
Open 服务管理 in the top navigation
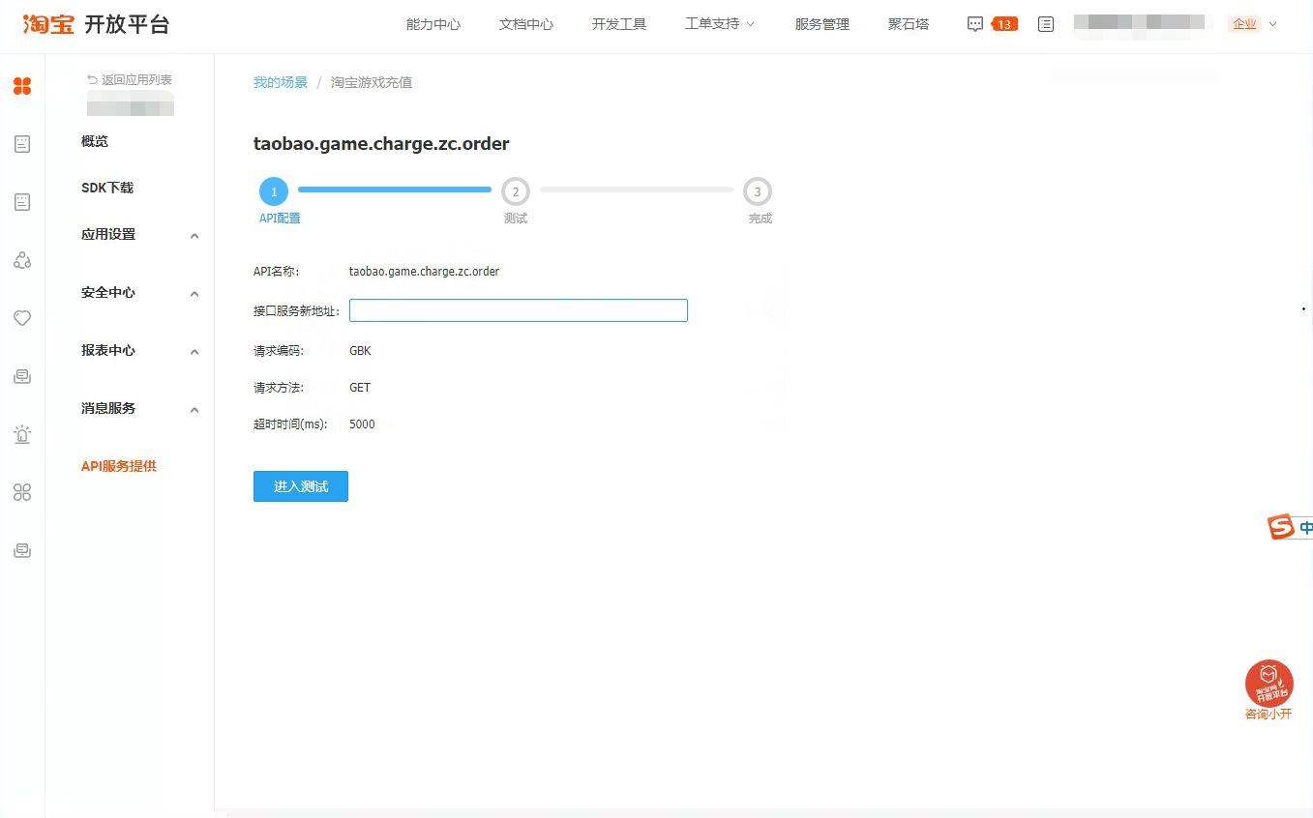pyautogui.click(x=822, y=24)
